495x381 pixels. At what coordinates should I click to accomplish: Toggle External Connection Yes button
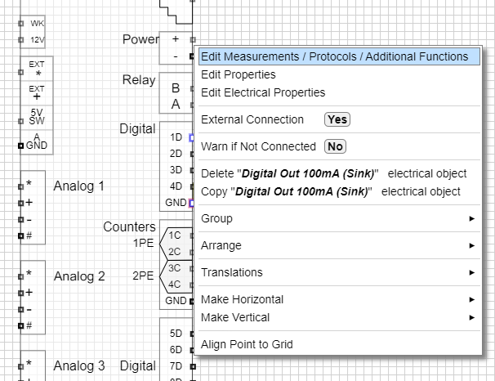(x=337, y=119)
